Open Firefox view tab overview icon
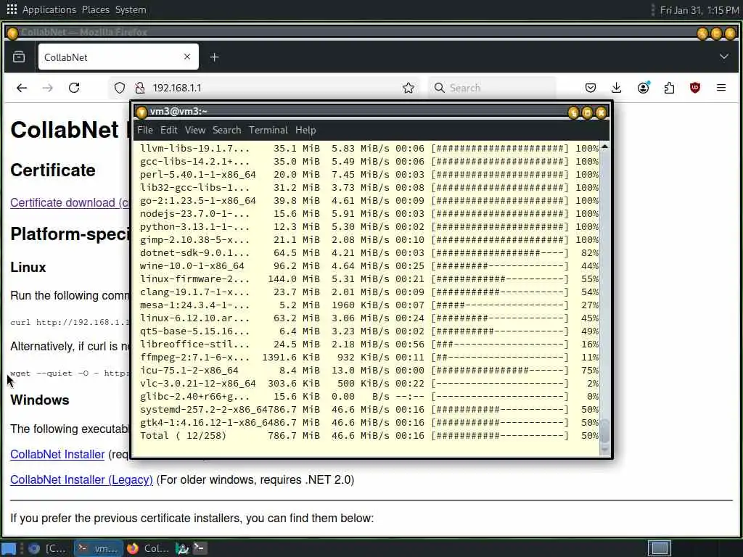743x557 pixels. click(19, 57)
